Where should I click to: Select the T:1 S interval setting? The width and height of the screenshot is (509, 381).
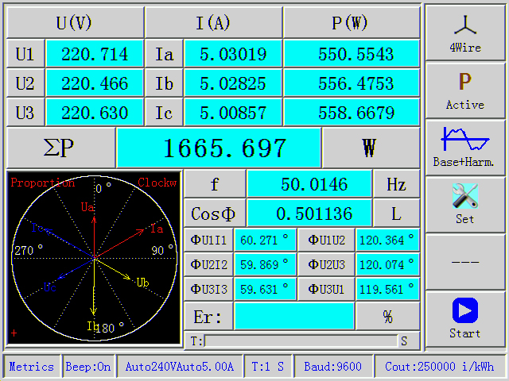(x=268, y=367)
